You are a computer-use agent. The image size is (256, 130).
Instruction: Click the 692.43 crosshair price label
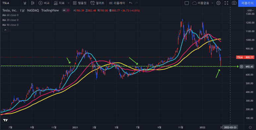249,67
